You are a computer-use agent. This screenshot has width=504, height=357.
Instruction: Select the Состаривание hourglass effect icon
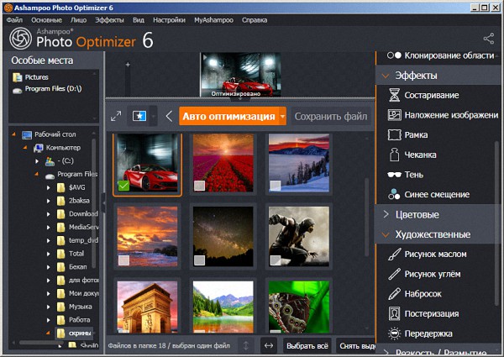click(394, 95)
